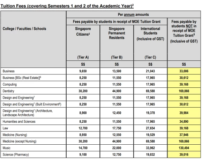Click the Dentistry faculty name
The width and height of the screenshot is (202, 159).
point(8,91)
